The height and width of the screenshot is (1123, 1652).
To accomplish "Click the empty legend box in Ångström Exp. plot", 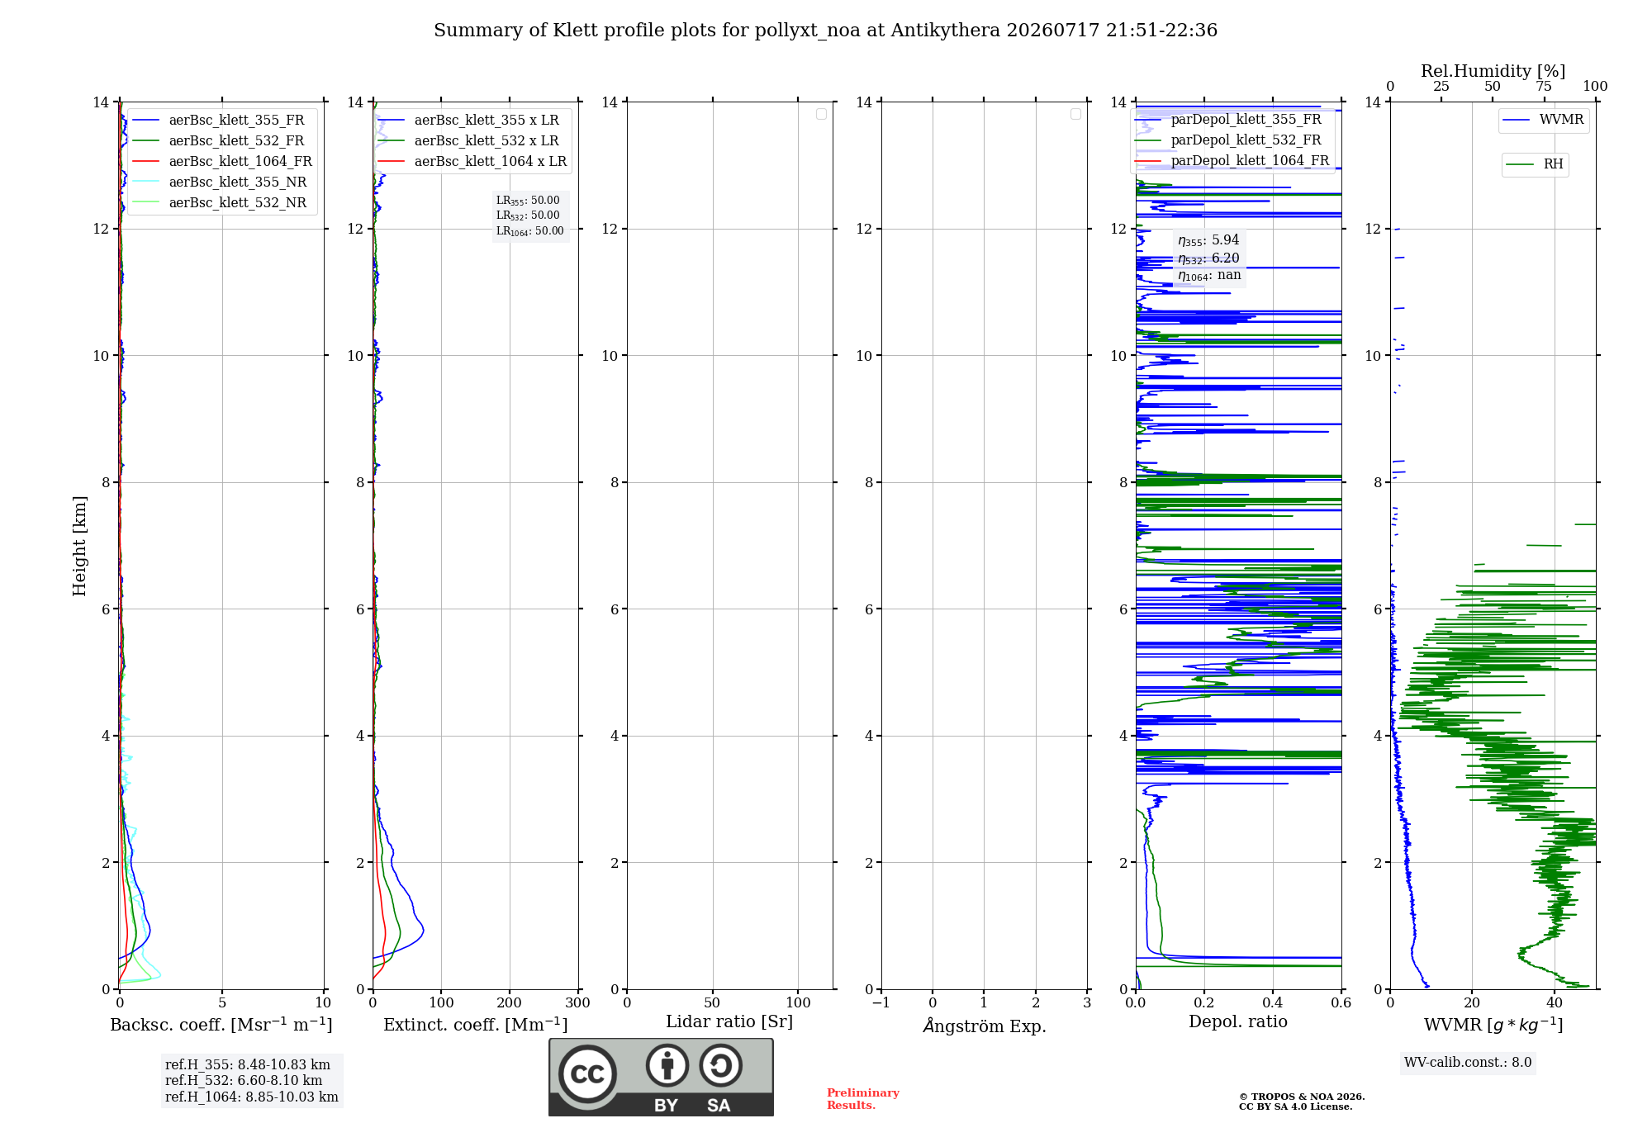I will click(1075, 114).
